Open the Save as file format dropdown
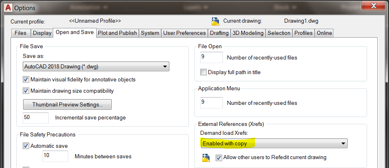This screenshot has width=389, height=168. [x=96, y=67]
